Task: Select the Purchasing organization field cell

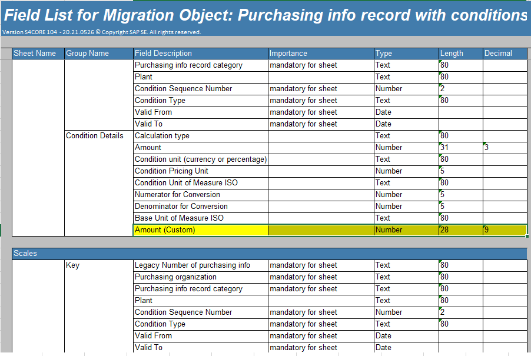Action: (201, 277)
